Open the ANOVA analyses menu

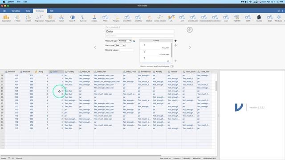(28, 18)
